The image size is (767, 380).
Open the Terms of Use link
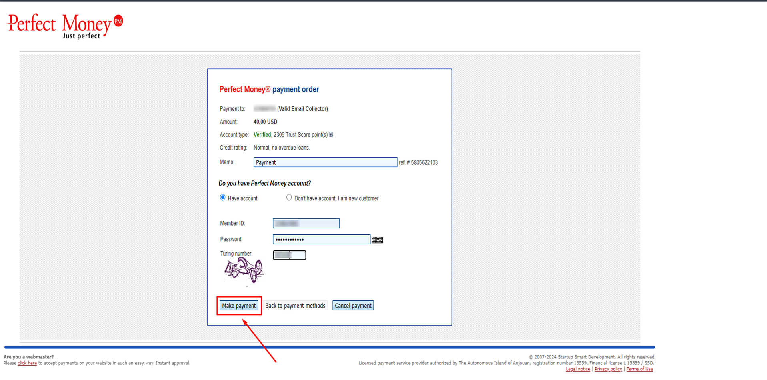tap(639, 369)
